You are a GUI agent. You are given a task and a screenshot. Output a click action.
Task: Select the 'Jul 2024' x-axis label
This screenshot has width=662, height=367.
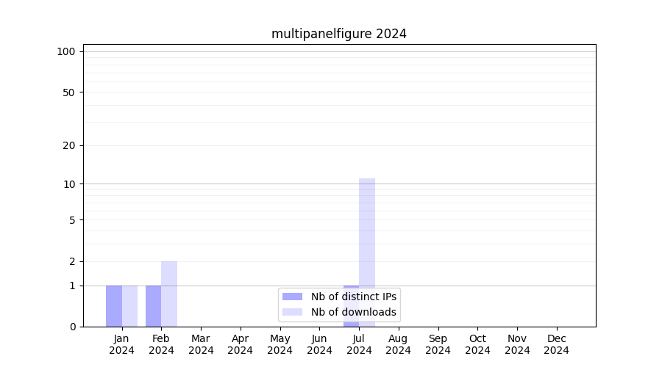point(359,344)
